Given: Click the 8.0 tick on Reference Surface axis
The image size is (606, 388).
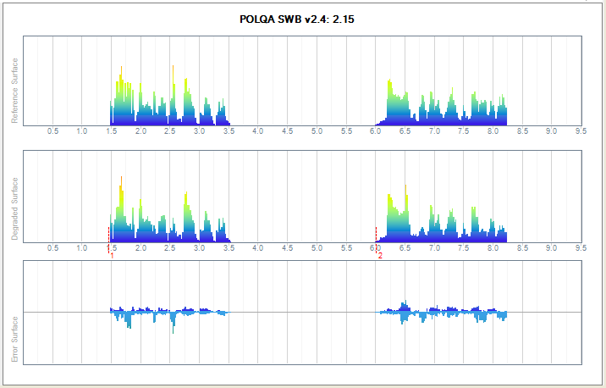Looking at the screenshot, I should [493, 131].
